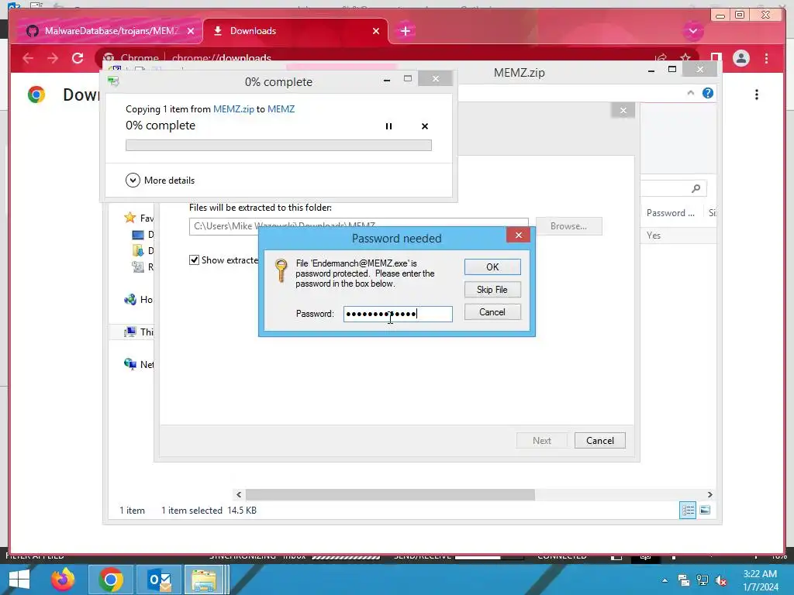Click the Password input field

coord(398,314)
